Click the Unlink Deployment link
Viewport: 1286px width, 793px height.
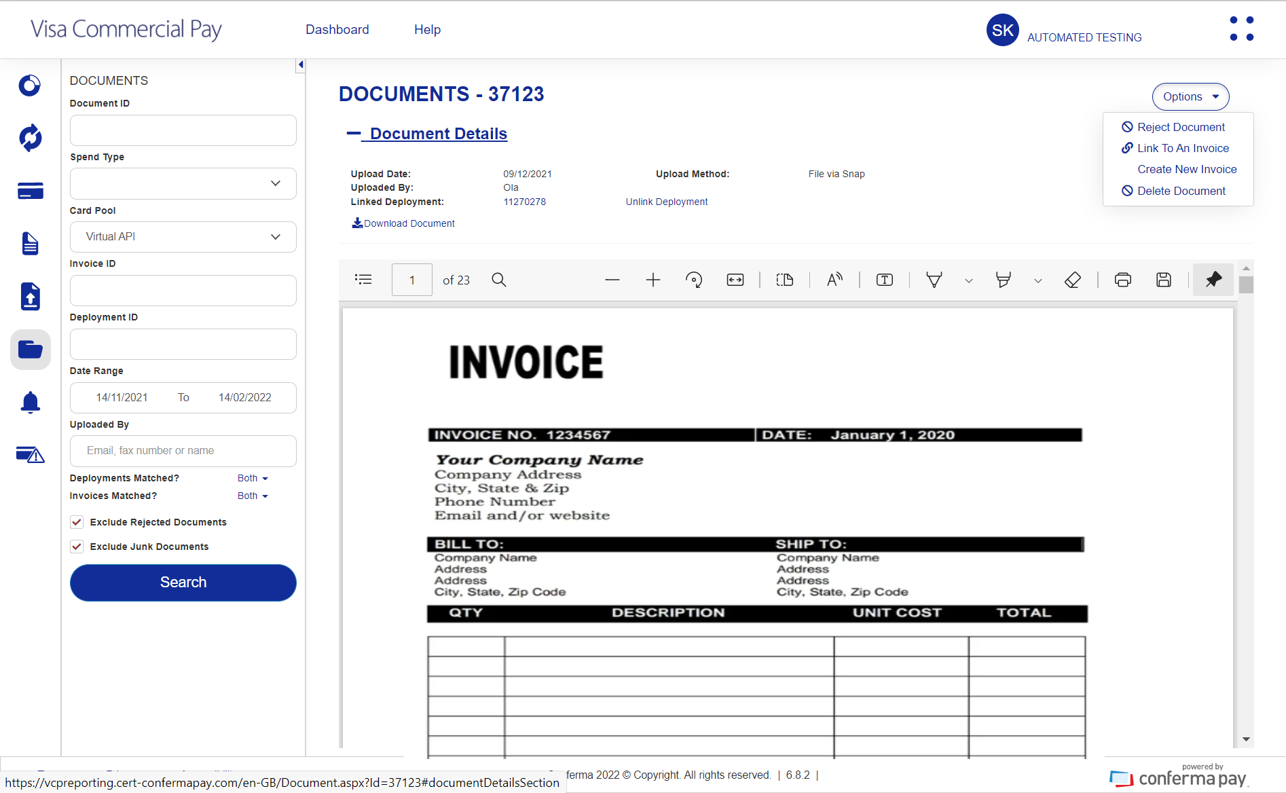(667, 202)
